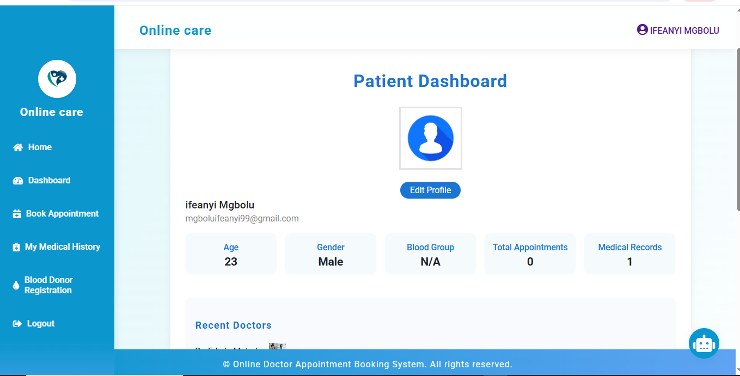Open the Book Appointment menu item
The height and width of the screenshot is (376, 740).
tap(62, 214)
